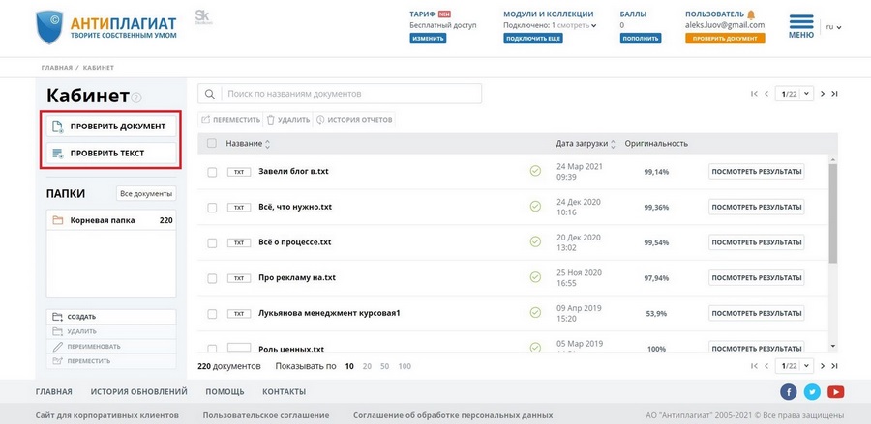Screen dimensions: 871x424
Task: Click the ИЗМЕНИТЬ tariff button
Action: coord(428,39)
